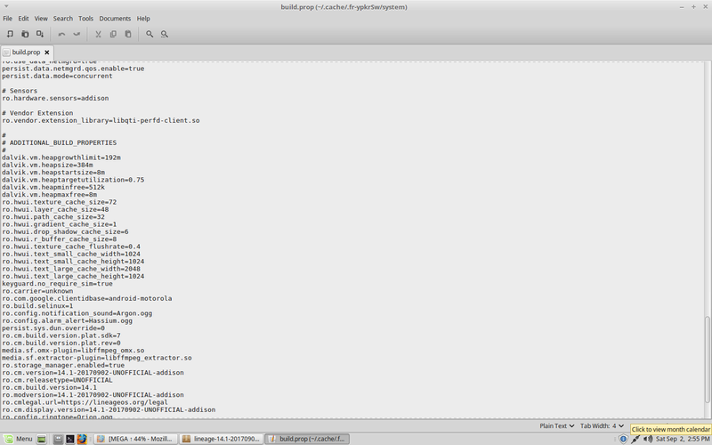Screen dimensions: 712x445
Task: Click 'media.sf.omx-plugin=libffmpeg_omx.so' line
Action: (x=73, y=351)
